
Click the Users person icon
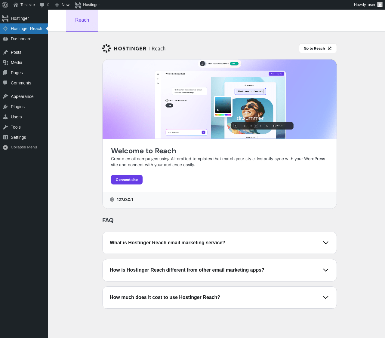(x=5, y=117)
